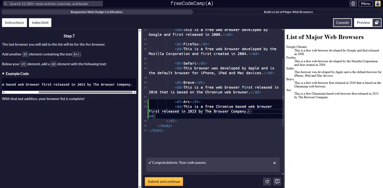383x188 pixels.
Task: Toggle the Preview pane
Action: [363, 23]
